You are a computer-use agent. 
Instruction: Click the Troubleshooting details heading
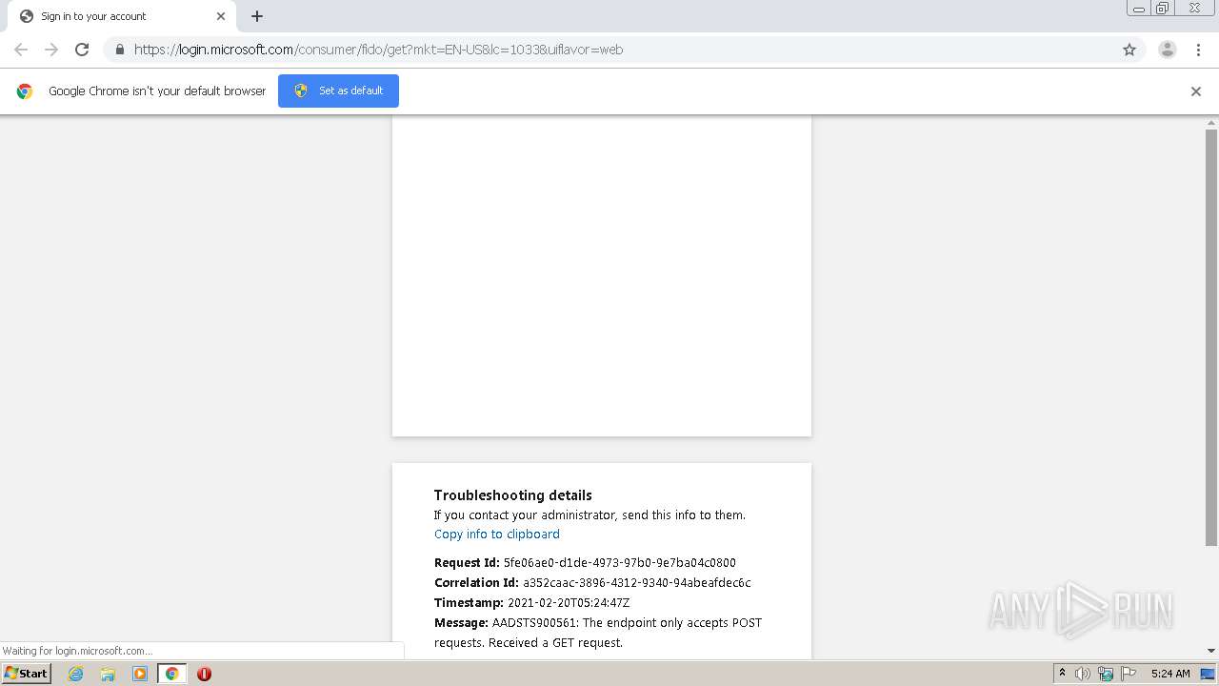tap(513, 495)
